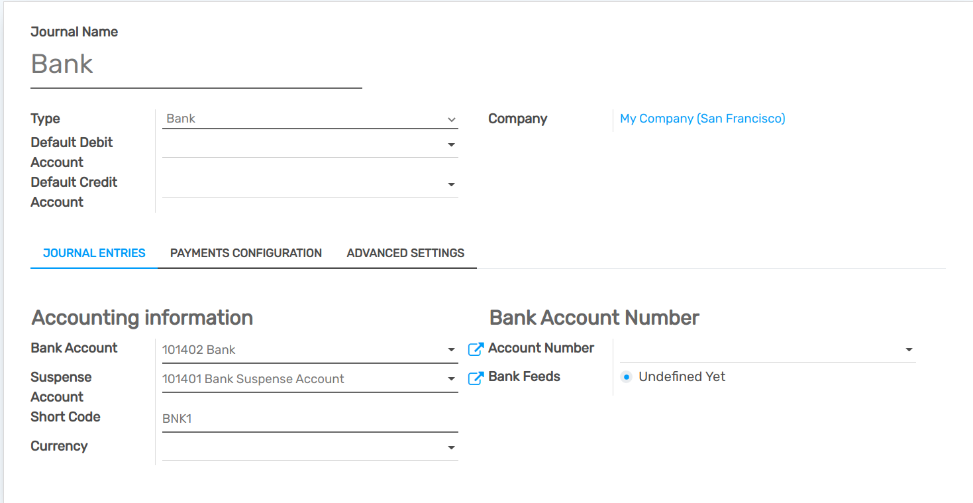
Task: Click the Accounting information heading
Action: 141,317
